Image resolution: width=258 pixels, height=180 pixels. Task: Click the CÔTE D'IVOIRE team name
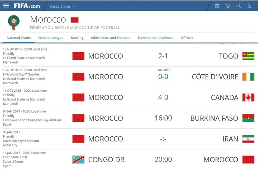coord(215,77)
